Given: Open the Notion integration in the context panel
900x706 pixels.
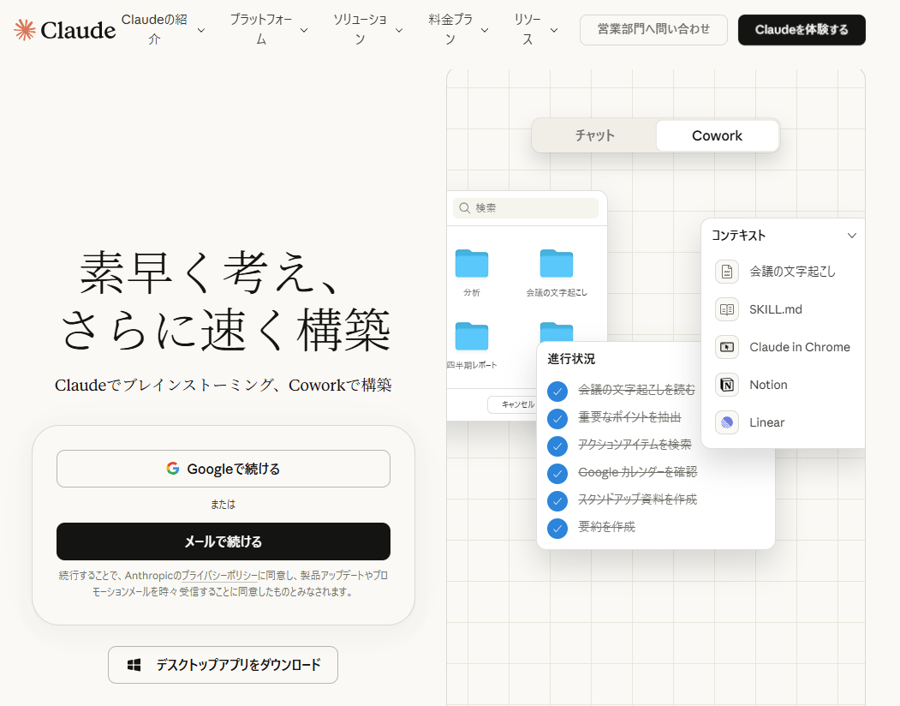Looking at the screenshot, I should 726,384.
